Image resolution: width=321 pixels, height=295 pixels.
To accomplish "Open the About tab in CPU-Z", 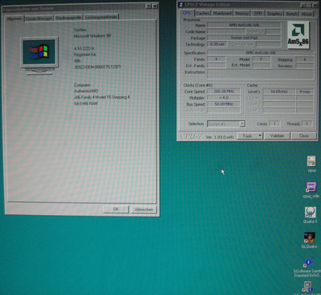I will 307,14.
